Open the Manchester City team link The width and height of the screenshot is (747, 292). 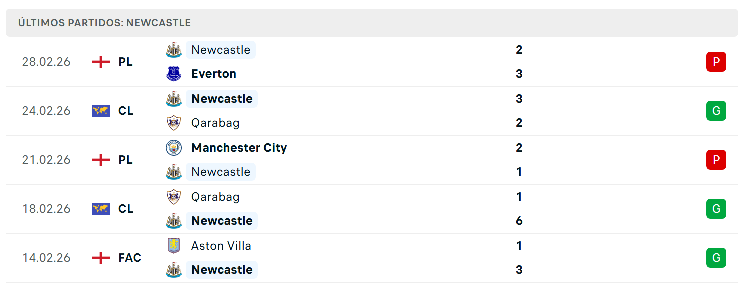[x=239, y=148]
